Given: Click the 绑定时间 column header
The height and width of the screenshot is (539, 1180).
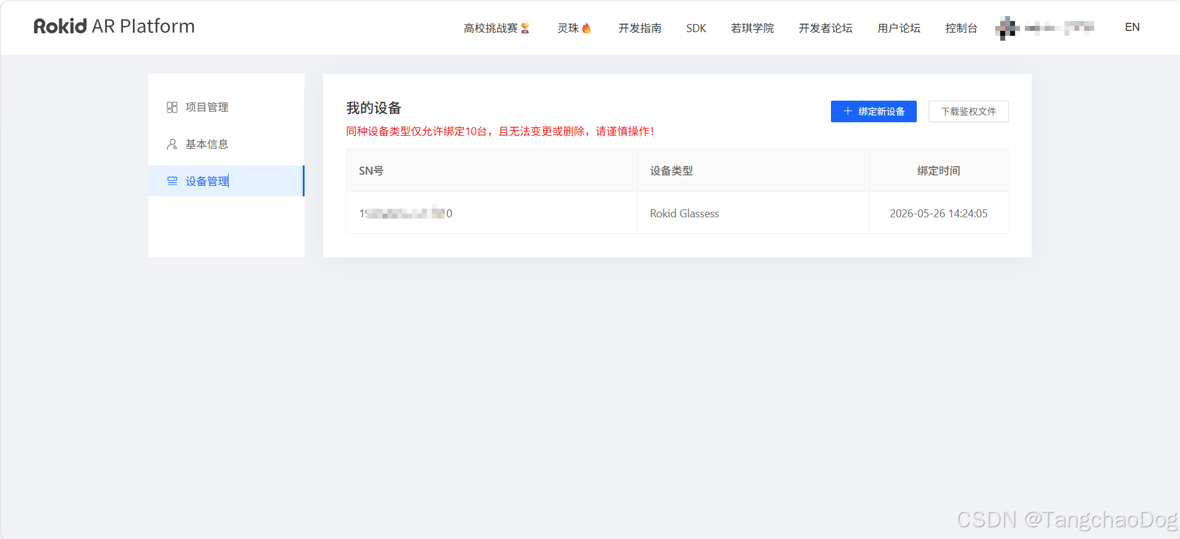Looking at the screenshot, I should [x=938, y=170].
